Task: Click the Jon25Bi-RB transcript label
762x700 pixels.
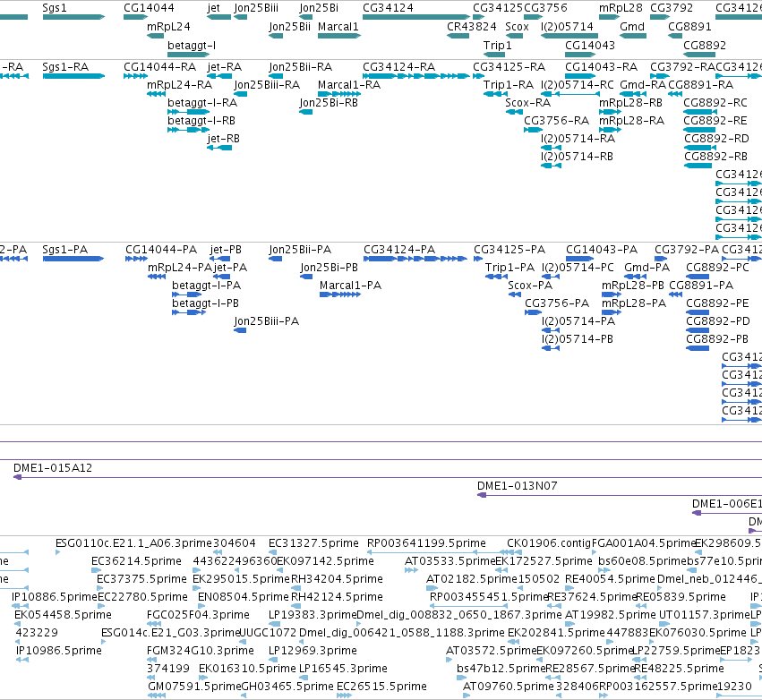Action: click(329, 103)
